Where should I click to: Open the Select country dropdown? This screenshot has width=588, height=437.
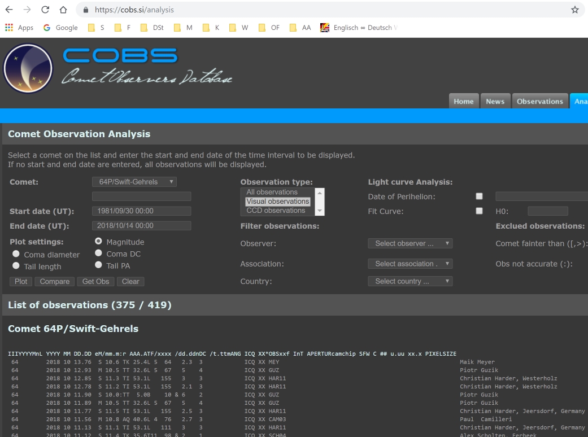click(410, 281)
